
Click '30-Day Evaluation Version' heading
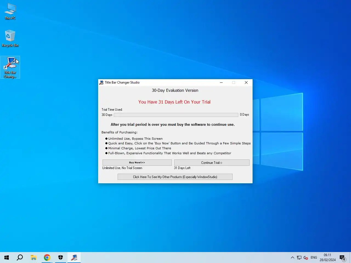(x=175, y=90)
